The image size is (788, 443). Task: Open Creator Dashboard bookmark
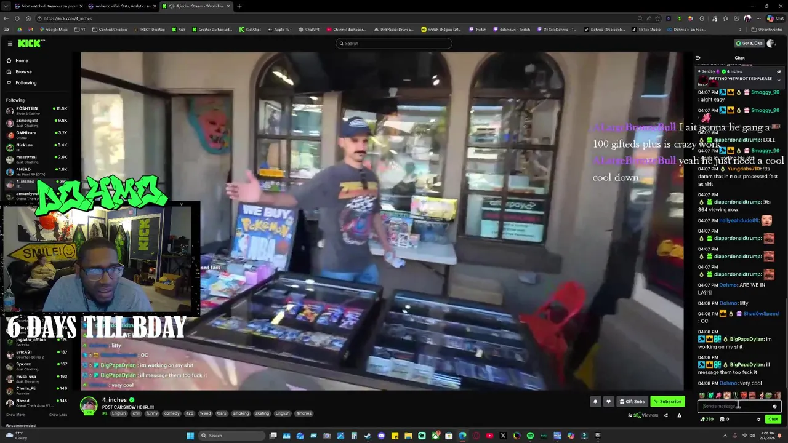coord(212,30)
